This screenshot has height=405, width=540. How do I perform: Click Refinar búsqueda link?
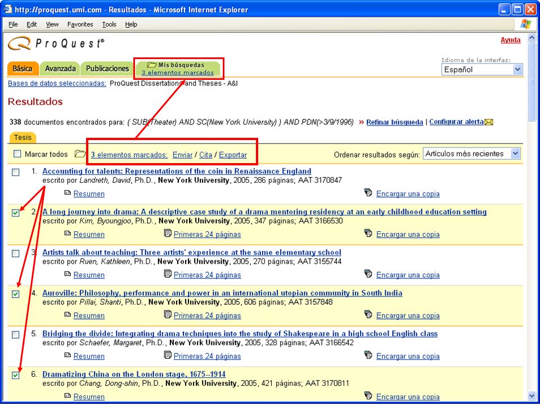point(395,122)
